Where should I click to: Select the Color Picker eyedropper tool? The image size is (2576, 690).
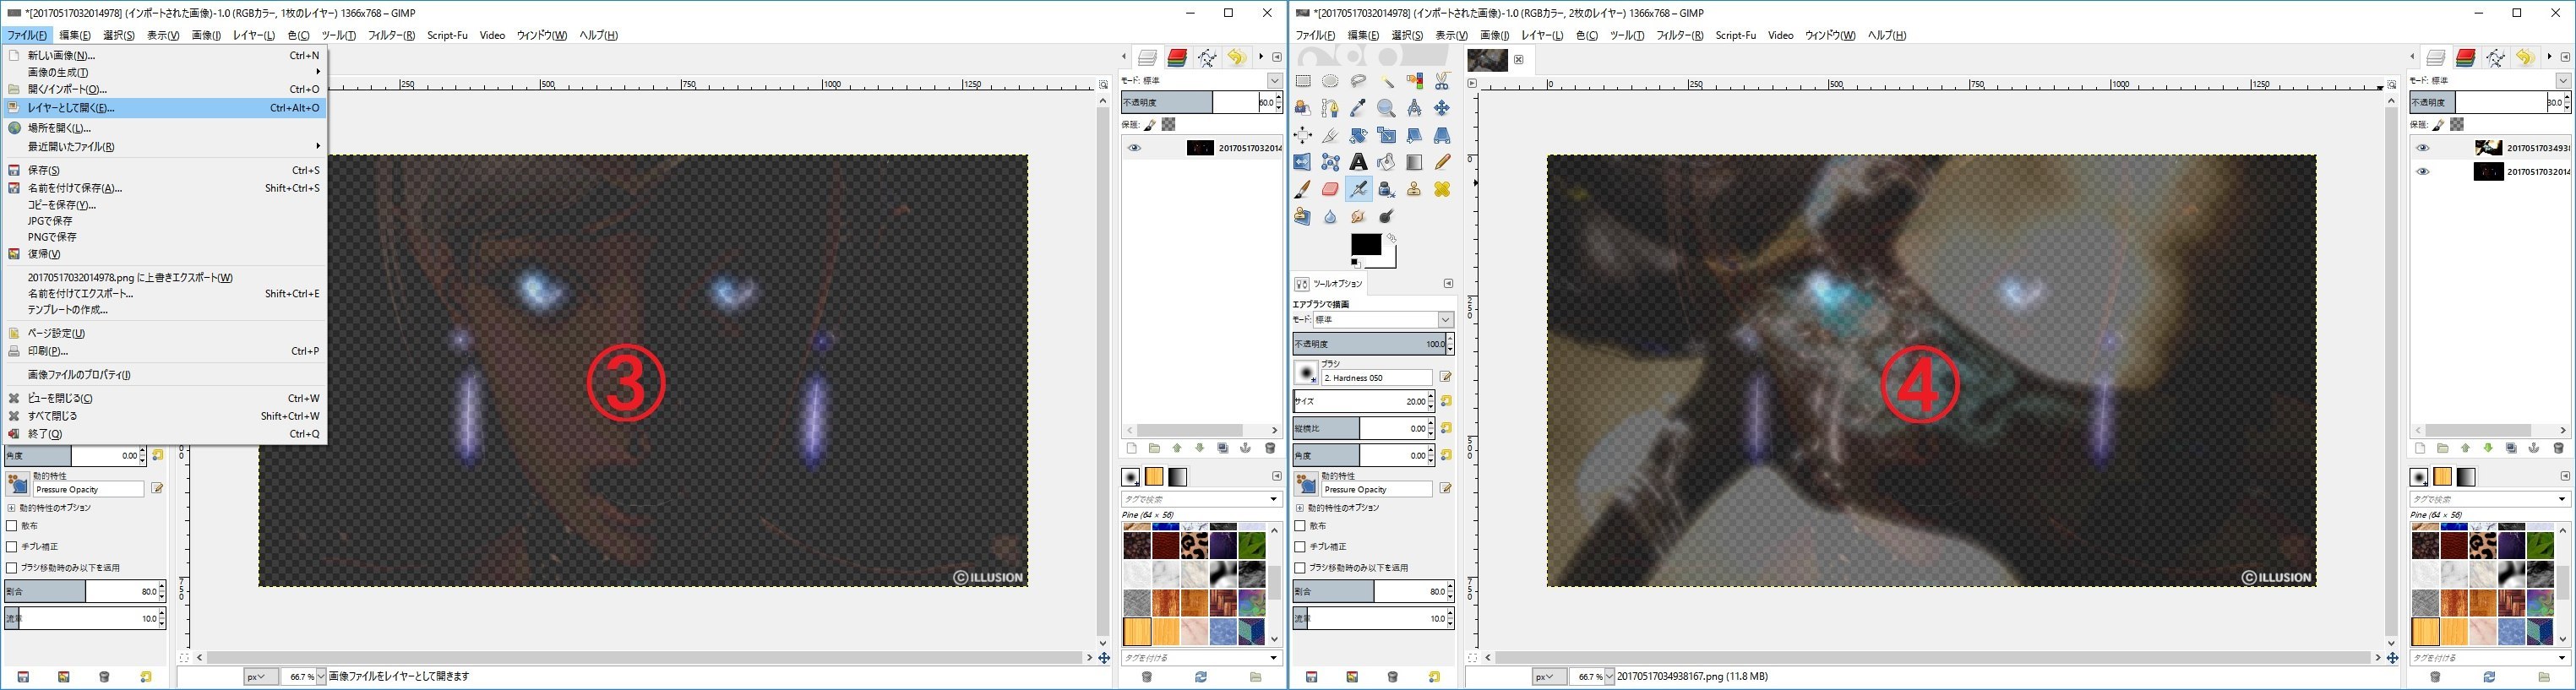(x=1358, y=108)
